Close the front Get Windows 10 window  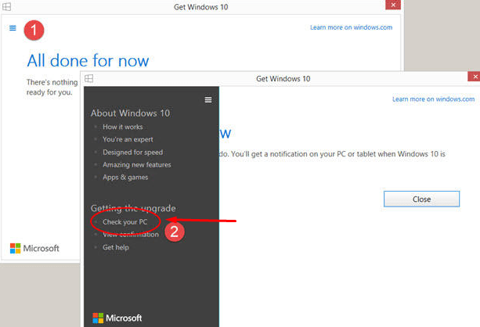[x=474, y=77]
